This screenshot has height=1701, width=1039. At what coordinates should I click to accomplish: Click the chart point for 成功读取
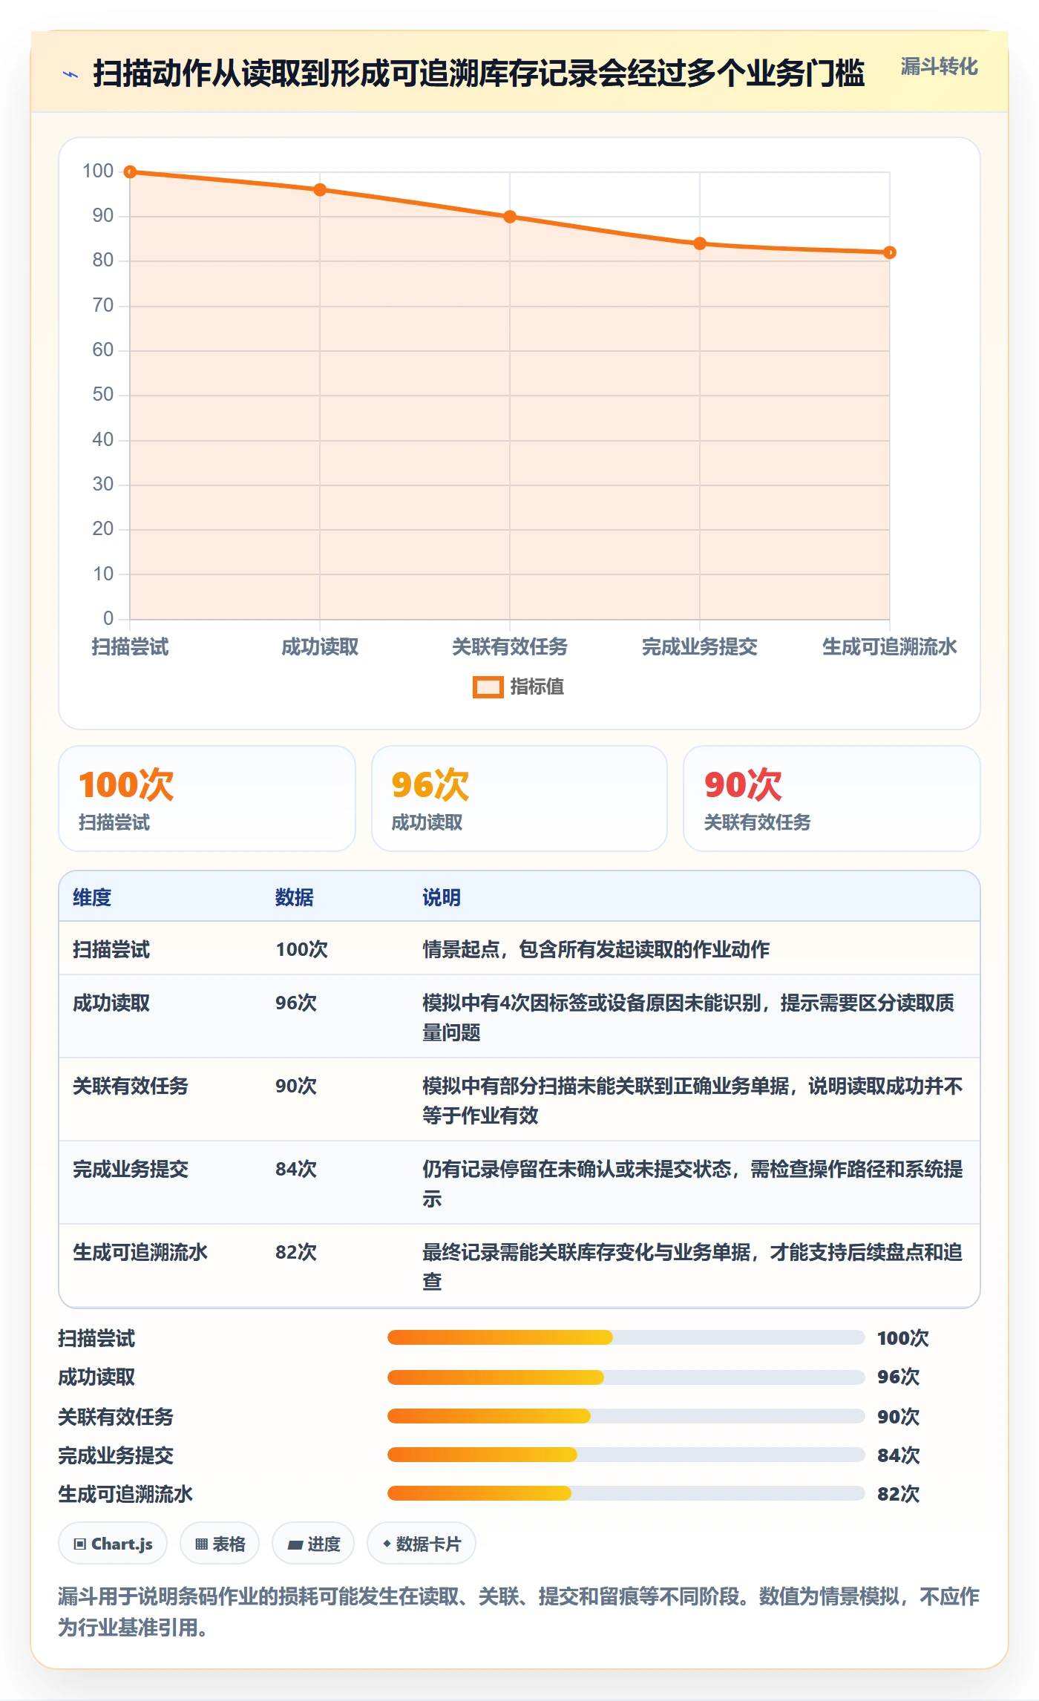[320, 190]
